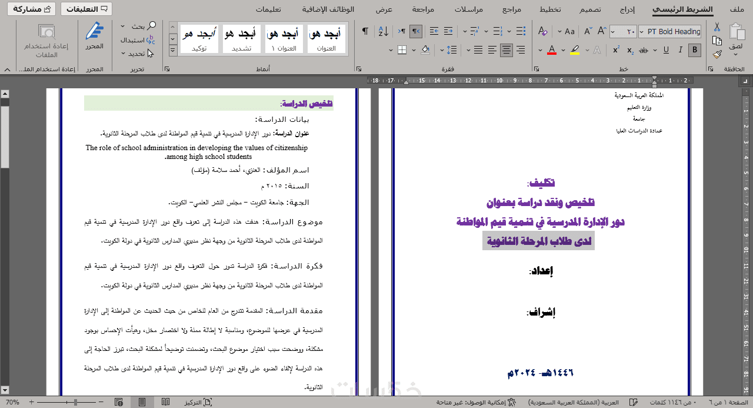This screenshot has height=408, width=753.
Task: Click the numbering list icon
Action: (498, 31)
